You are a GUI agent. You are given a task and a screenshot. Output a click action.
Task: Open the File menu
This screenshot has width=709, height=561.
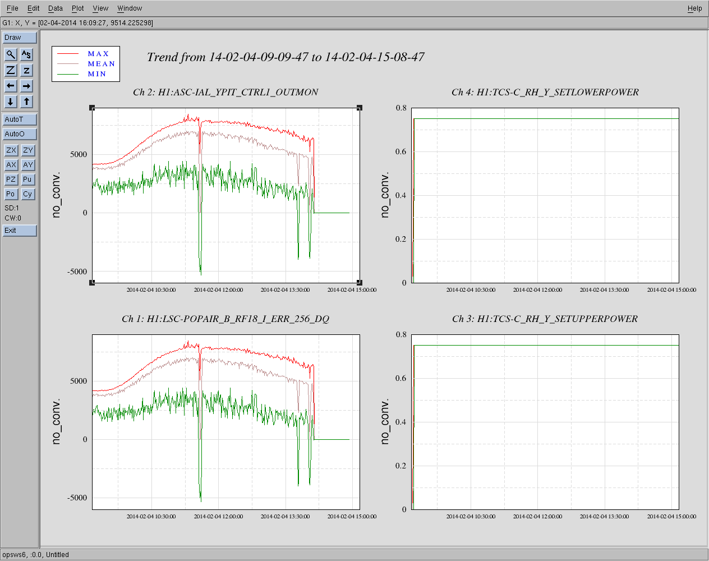pyautogui.click(x=12, y=8)
